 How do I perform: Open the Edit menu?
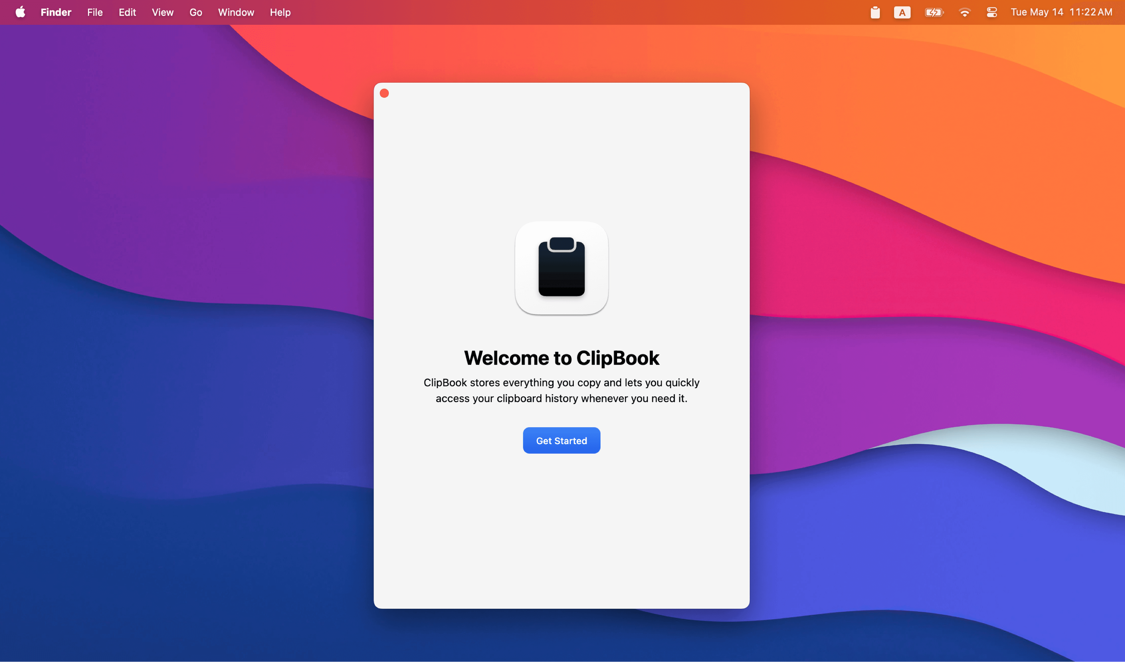tap(127, 12)
